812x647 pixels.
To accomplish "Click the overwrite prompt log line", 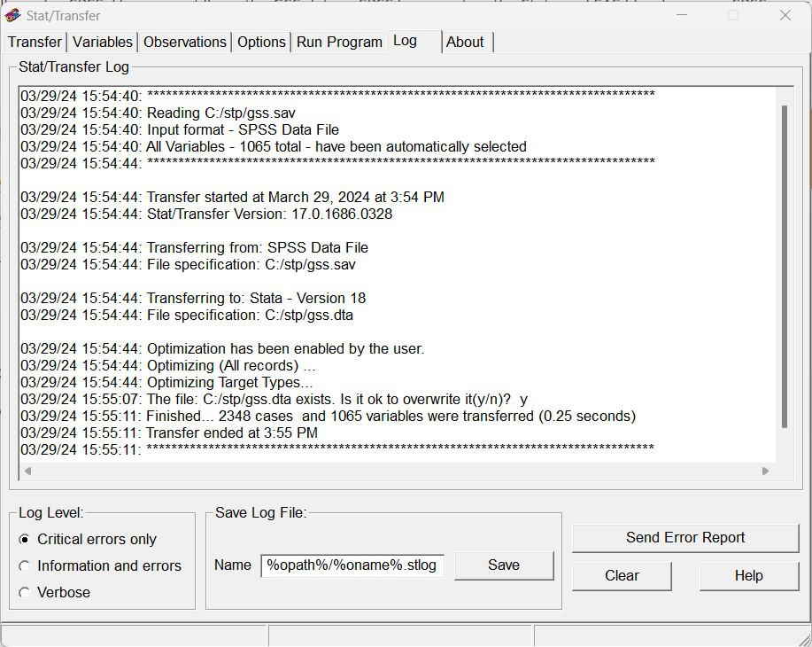I will click(275, 399).
